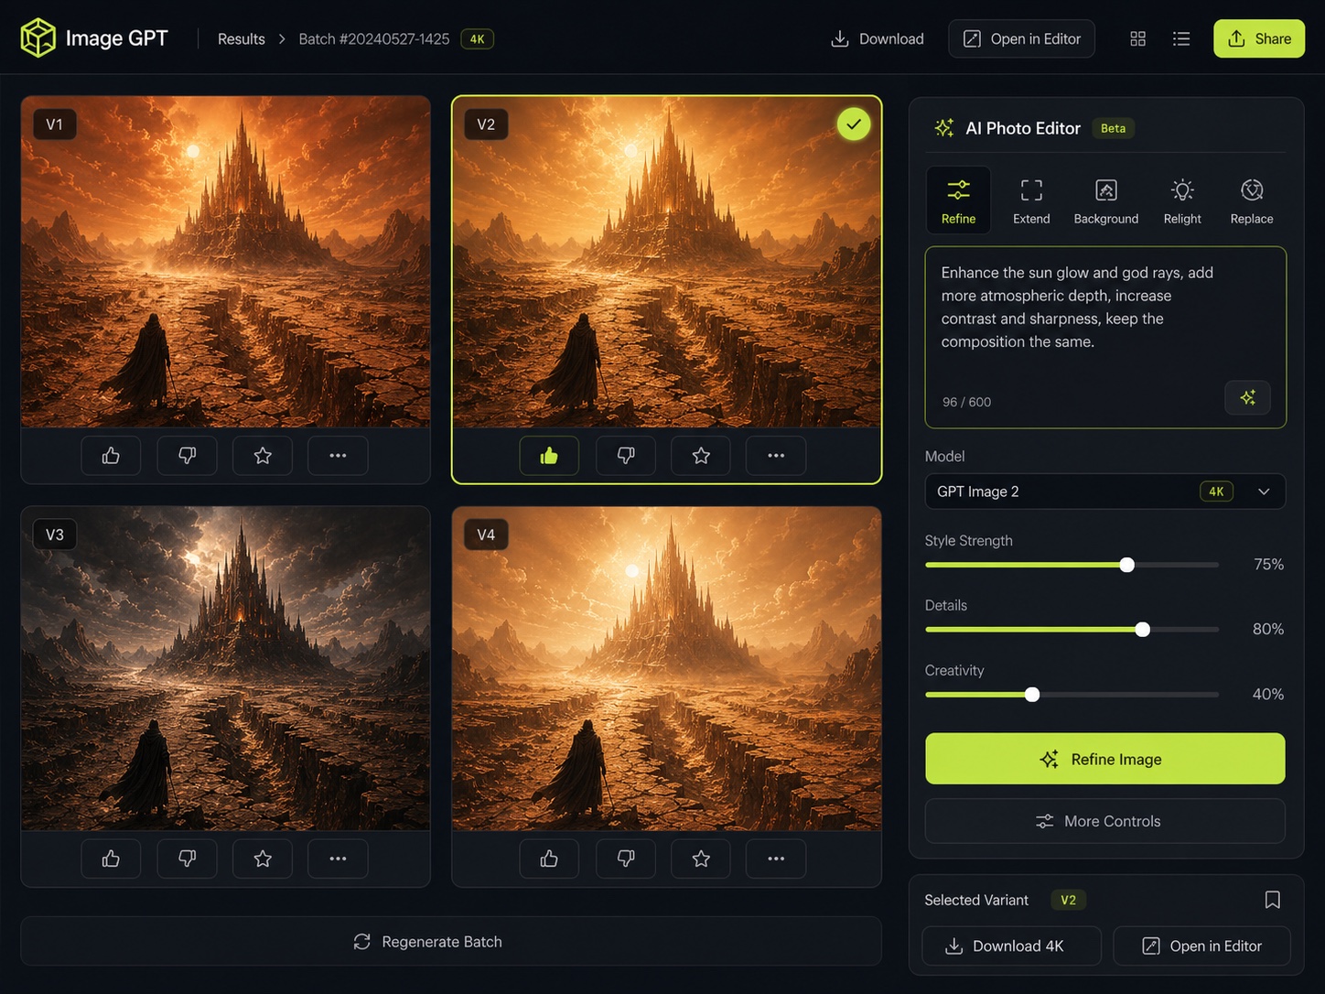Bookmark the selected variant
Screen dimensions: 1325x994
point(1272,900)
